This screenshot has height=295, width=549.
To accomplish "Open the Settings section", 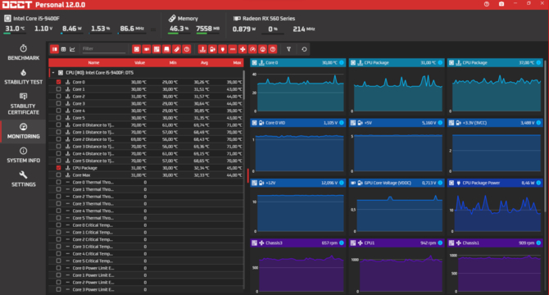I will 23,179.
